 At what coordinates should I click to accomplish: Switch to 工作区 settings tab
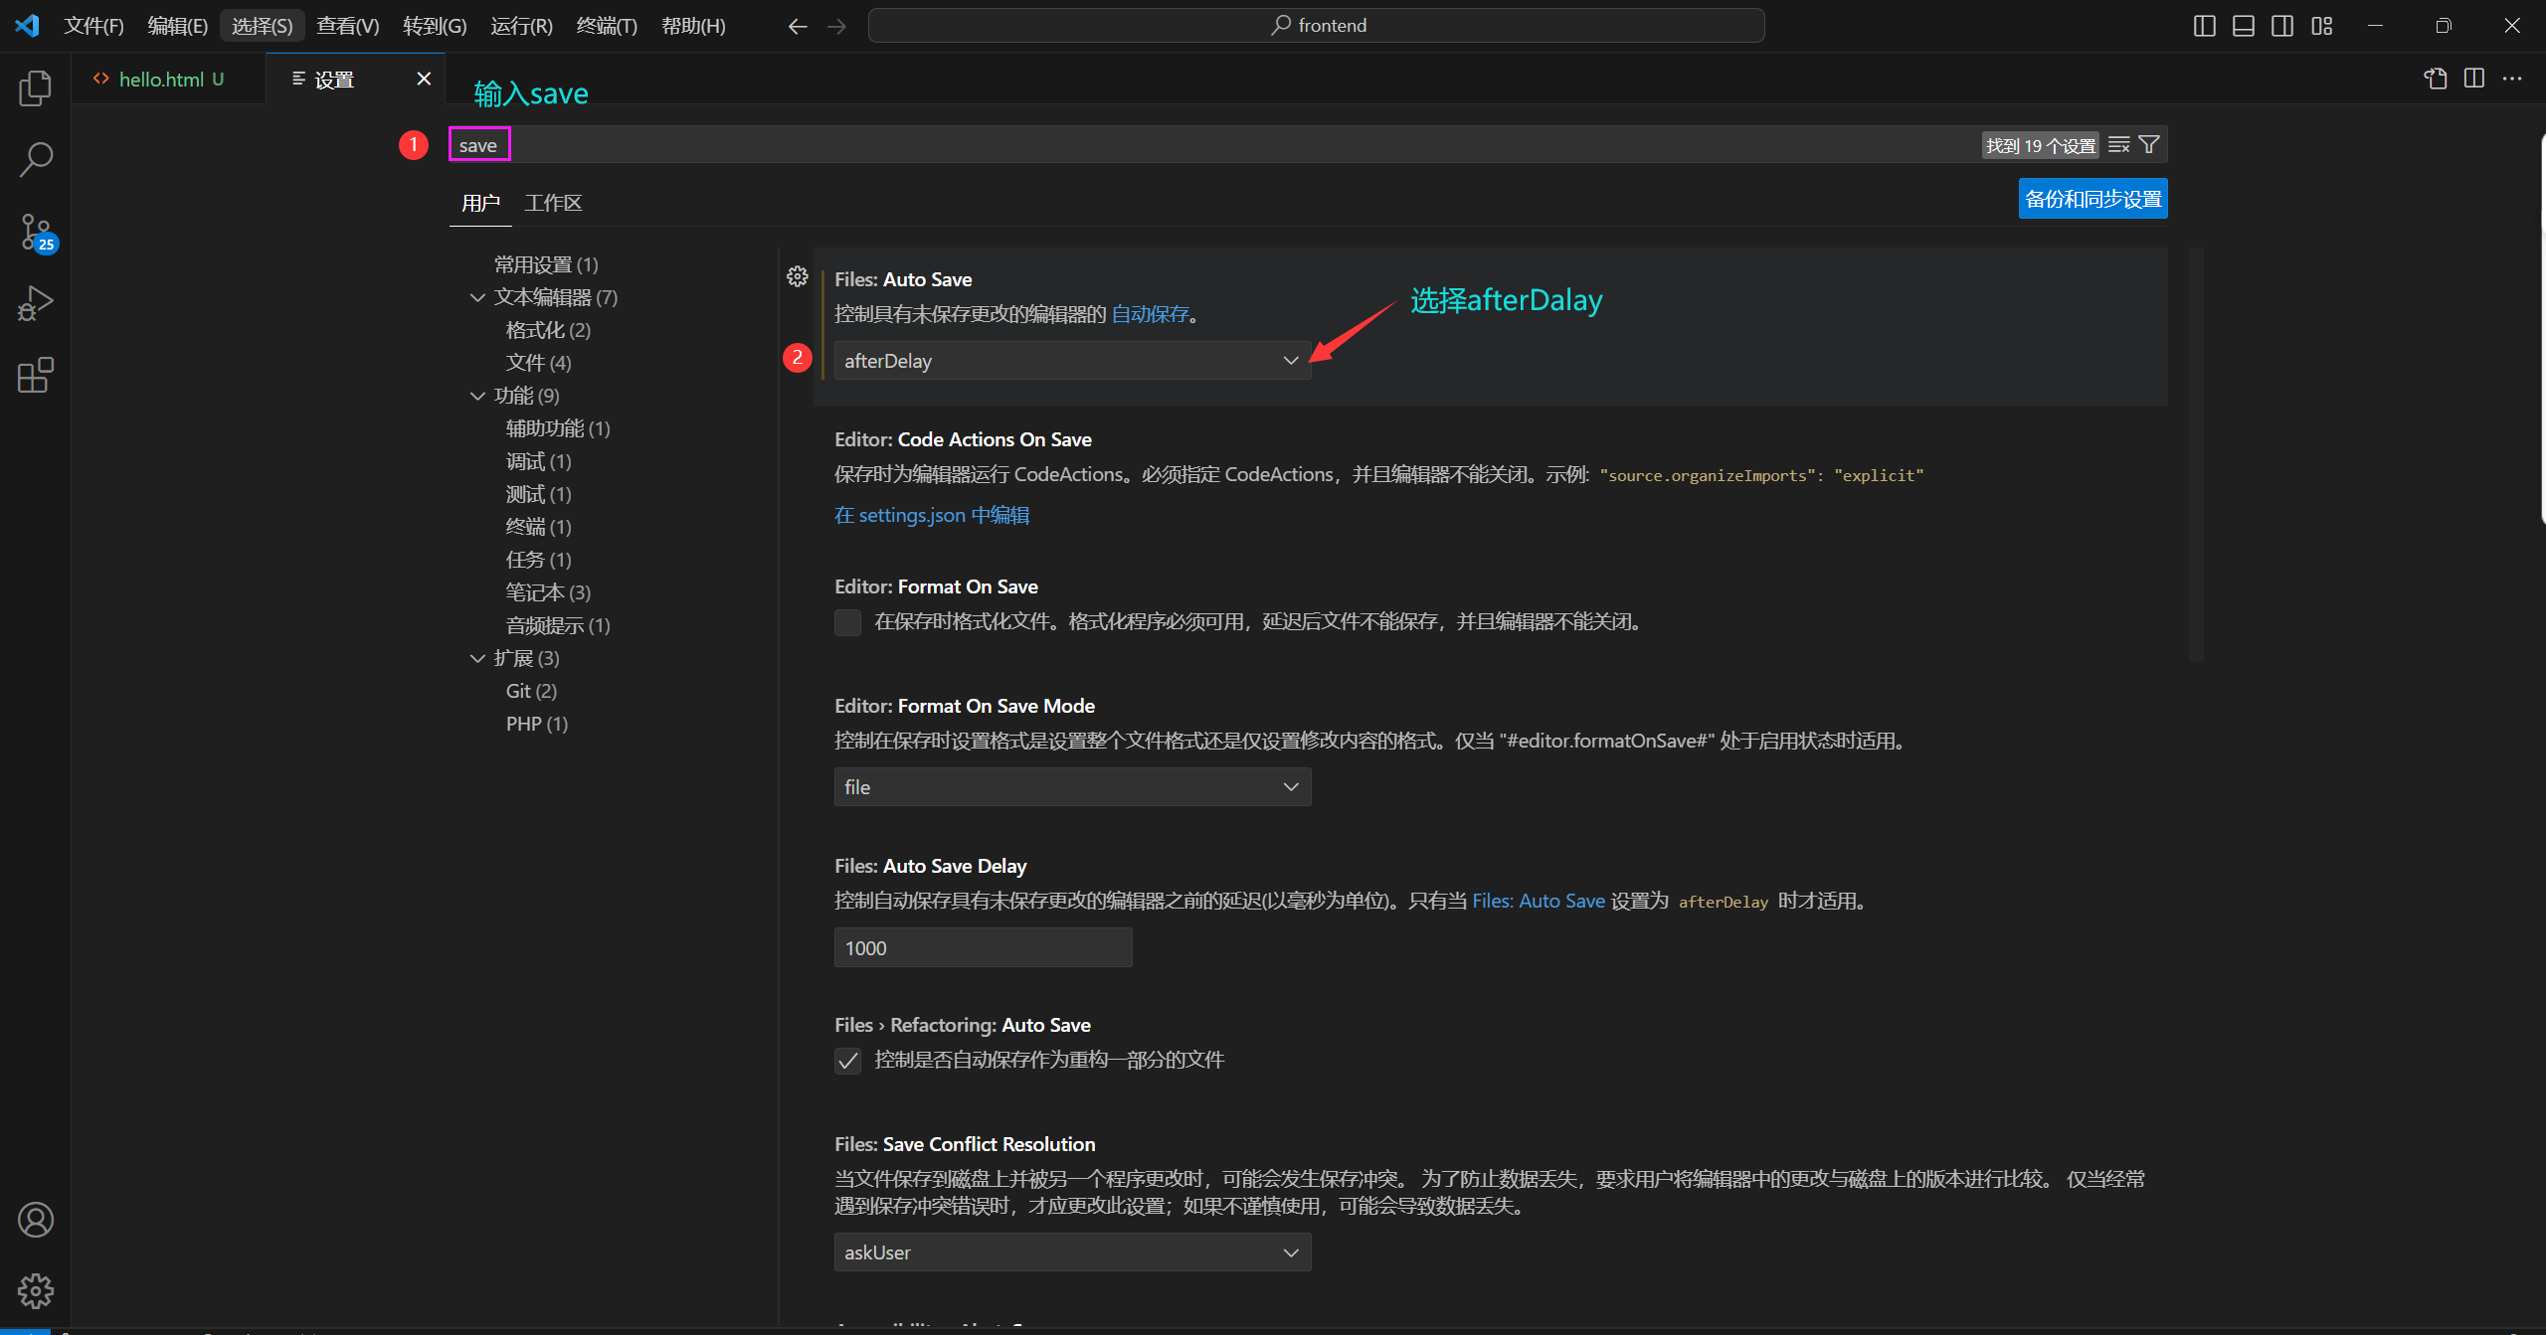pos(553,203)
